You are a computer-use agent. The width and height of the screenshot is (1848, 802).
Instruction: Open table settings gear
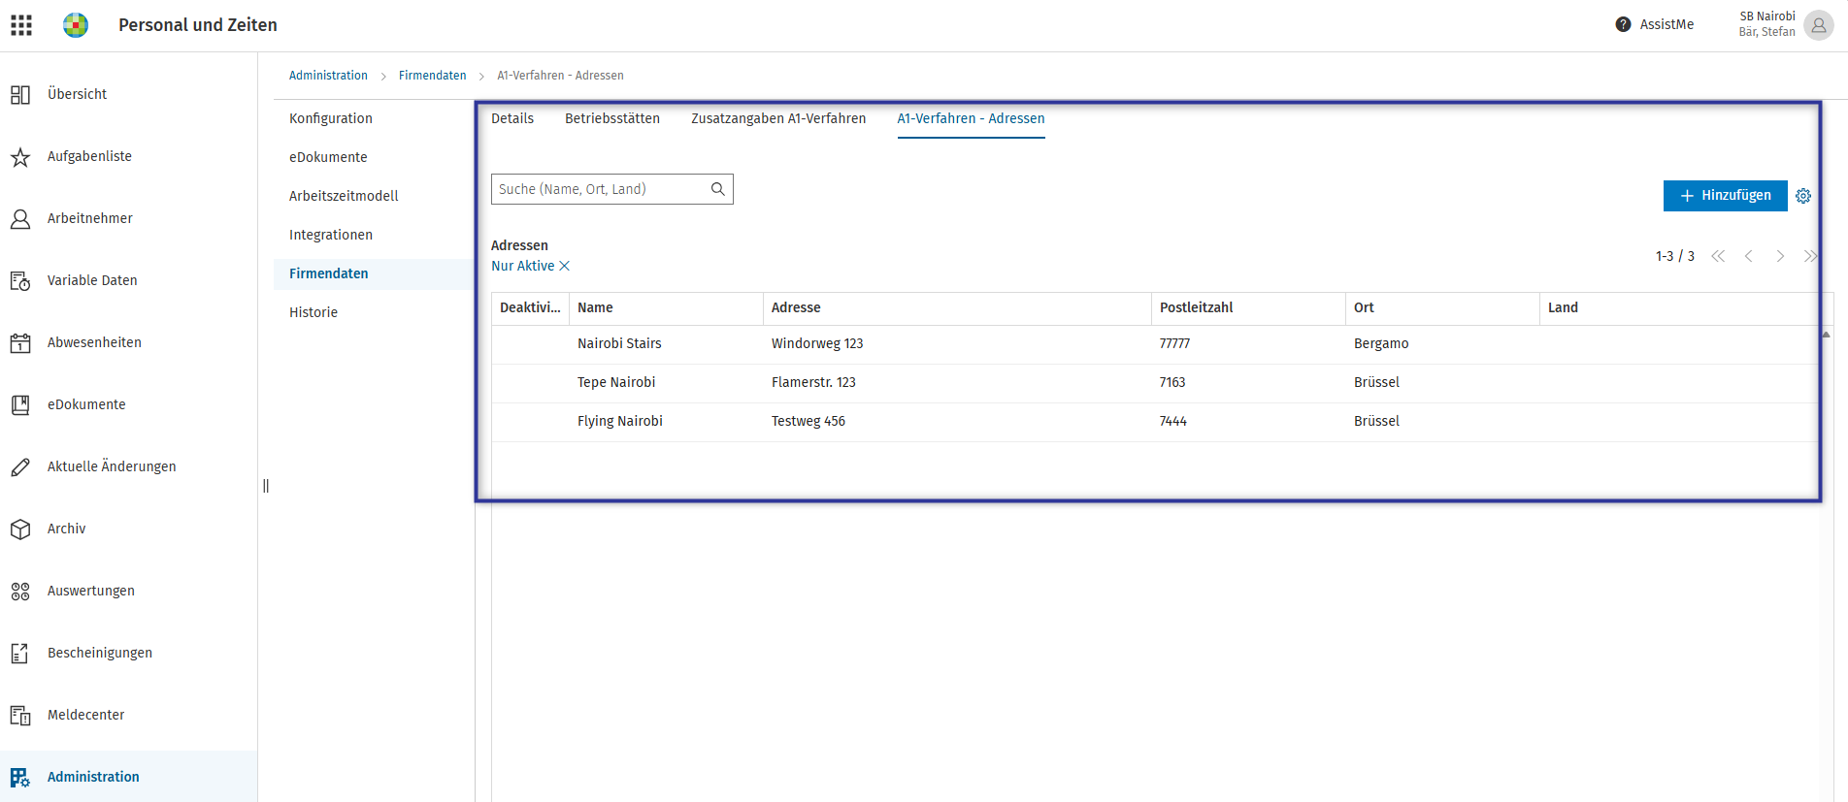coord(1803,196)
